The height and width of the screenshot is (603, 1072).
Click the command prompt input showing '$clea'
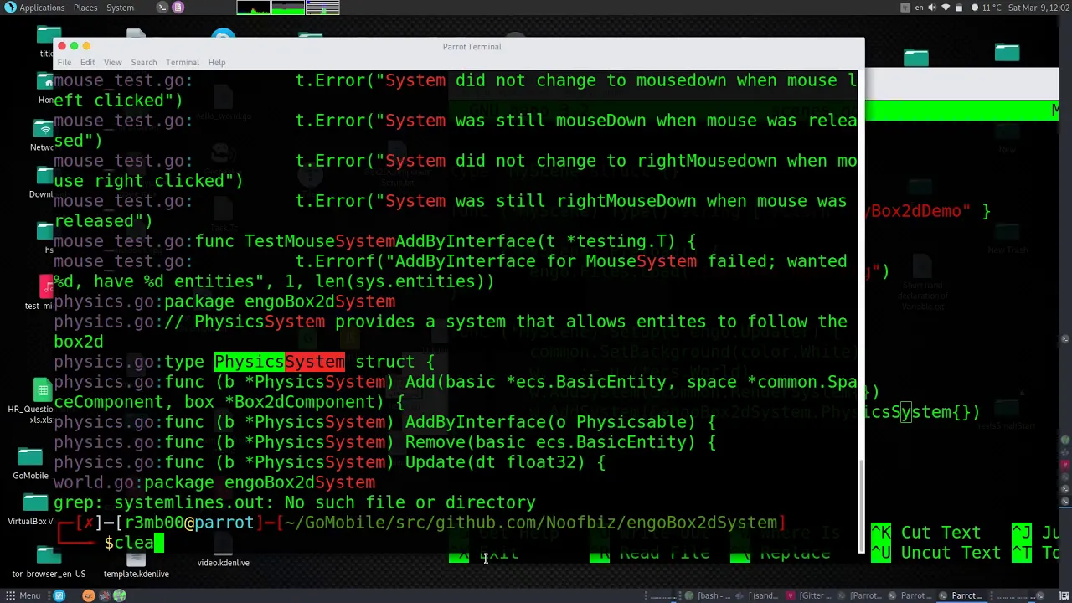click(134, 543)
